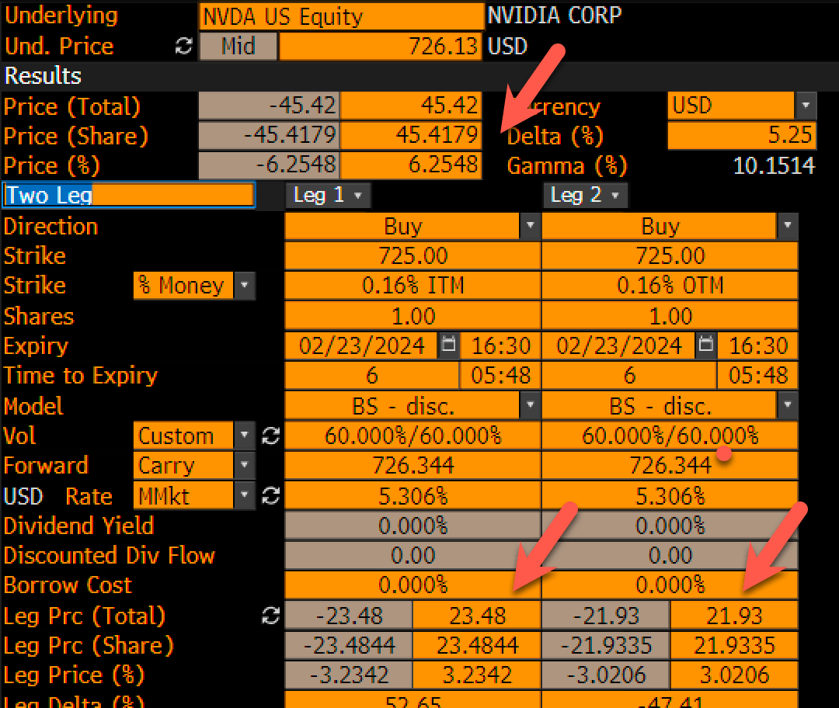Open the Leg 1 selector dropdown
The width and height of the screenshot is (839, 708).
(x=328, y=196)
